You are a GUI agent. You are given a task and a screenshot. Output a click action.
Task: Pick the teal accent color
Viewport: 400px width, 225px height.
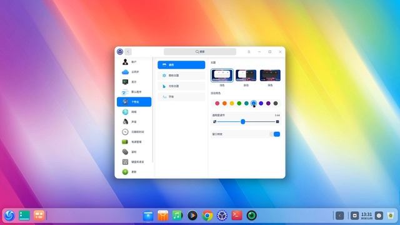pyautogui.click(x=246, y=103)
